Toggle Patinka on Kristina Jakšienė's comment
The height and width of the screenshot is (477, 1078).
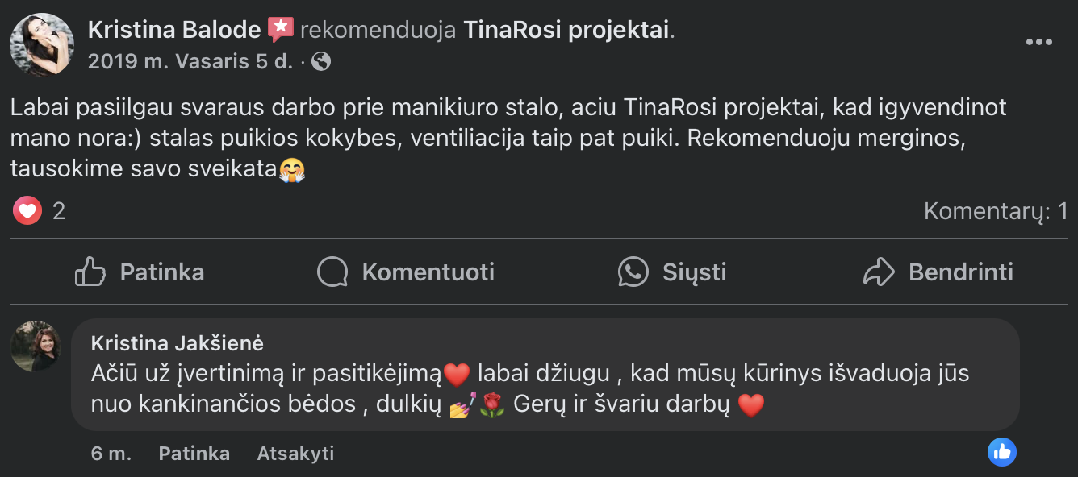pyautogui.click(x=194, y=454)
